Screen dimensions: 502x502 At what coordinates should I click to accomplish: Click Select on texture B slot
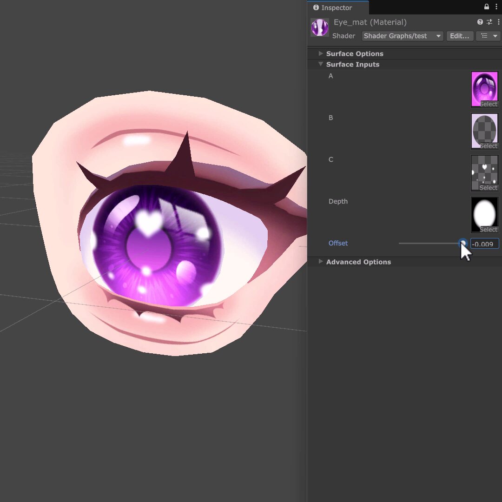[x=488, y=146]
